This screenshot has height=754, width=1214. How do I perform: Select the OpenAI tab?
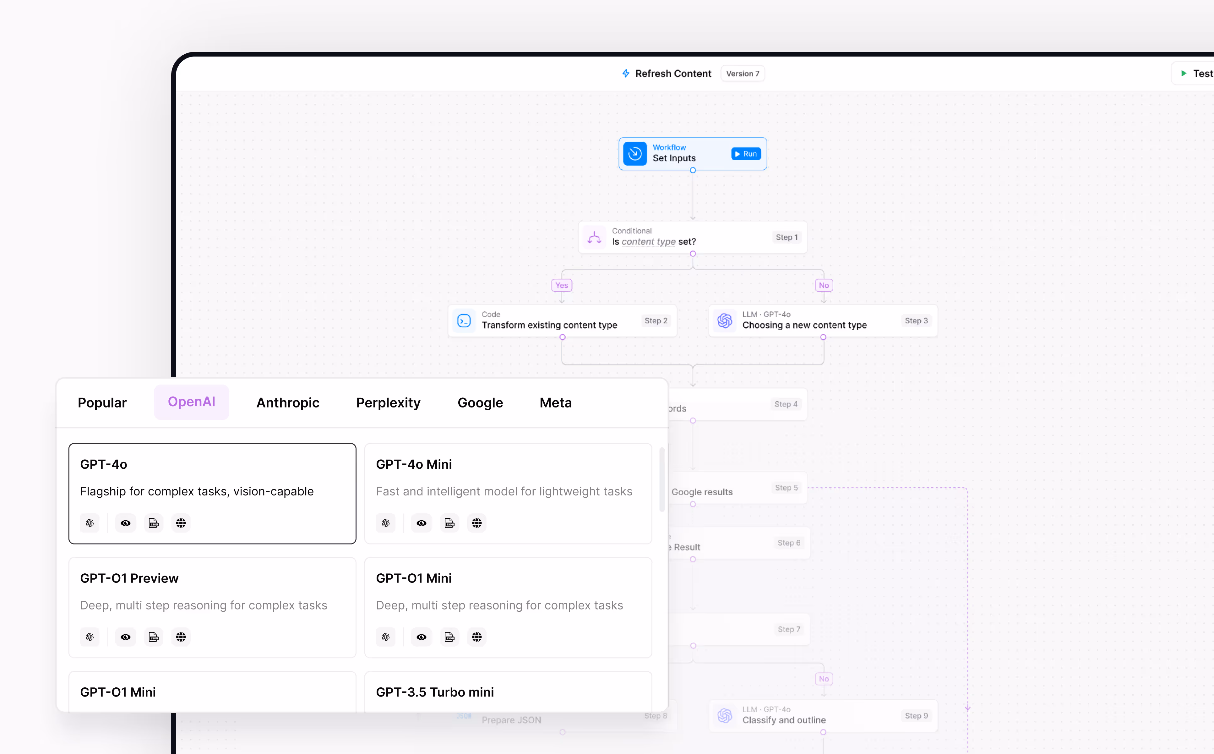(192, 402)
